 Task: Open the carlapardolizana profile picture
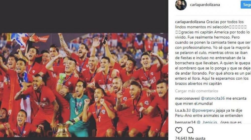181,5
